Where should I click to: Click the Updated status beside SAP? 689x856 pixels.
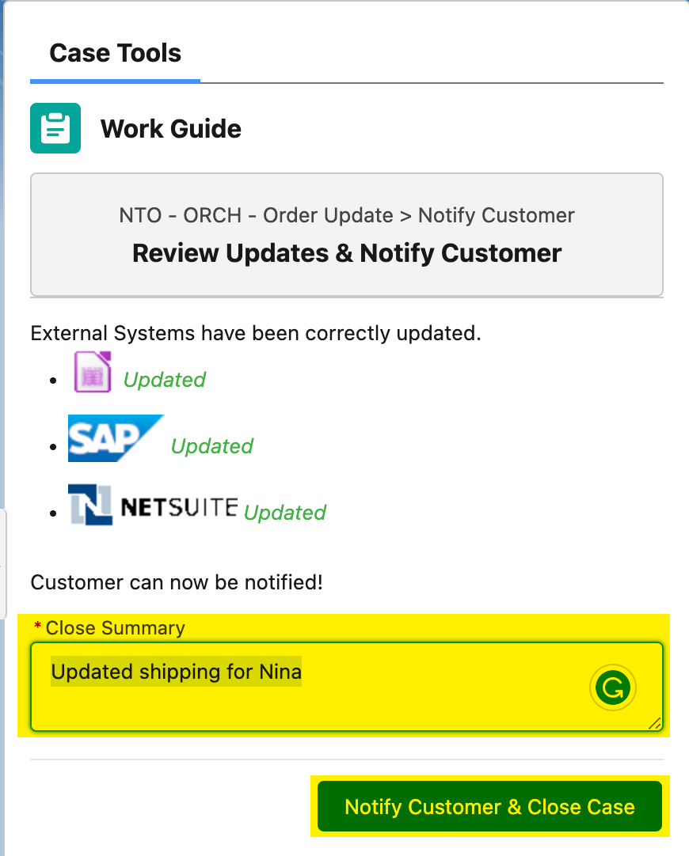(x=212, y=446)
